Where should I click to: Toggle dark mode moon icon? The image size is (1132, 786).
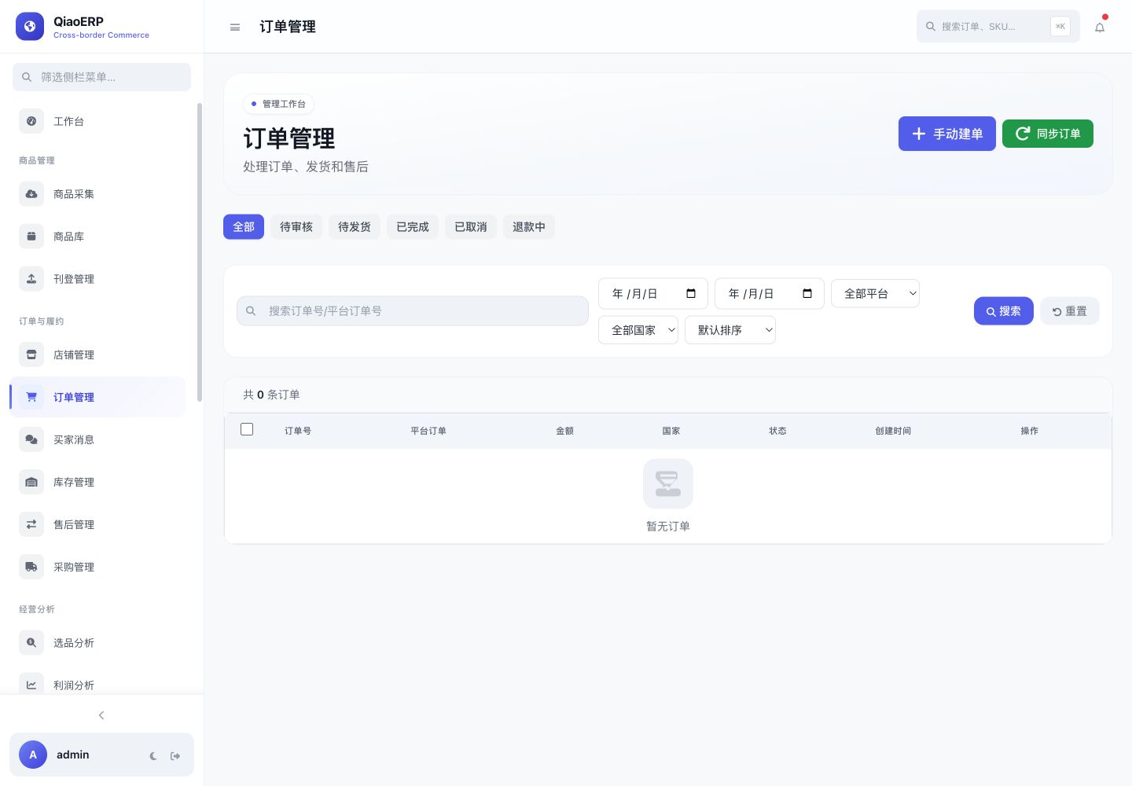click(x=153, y=756)
